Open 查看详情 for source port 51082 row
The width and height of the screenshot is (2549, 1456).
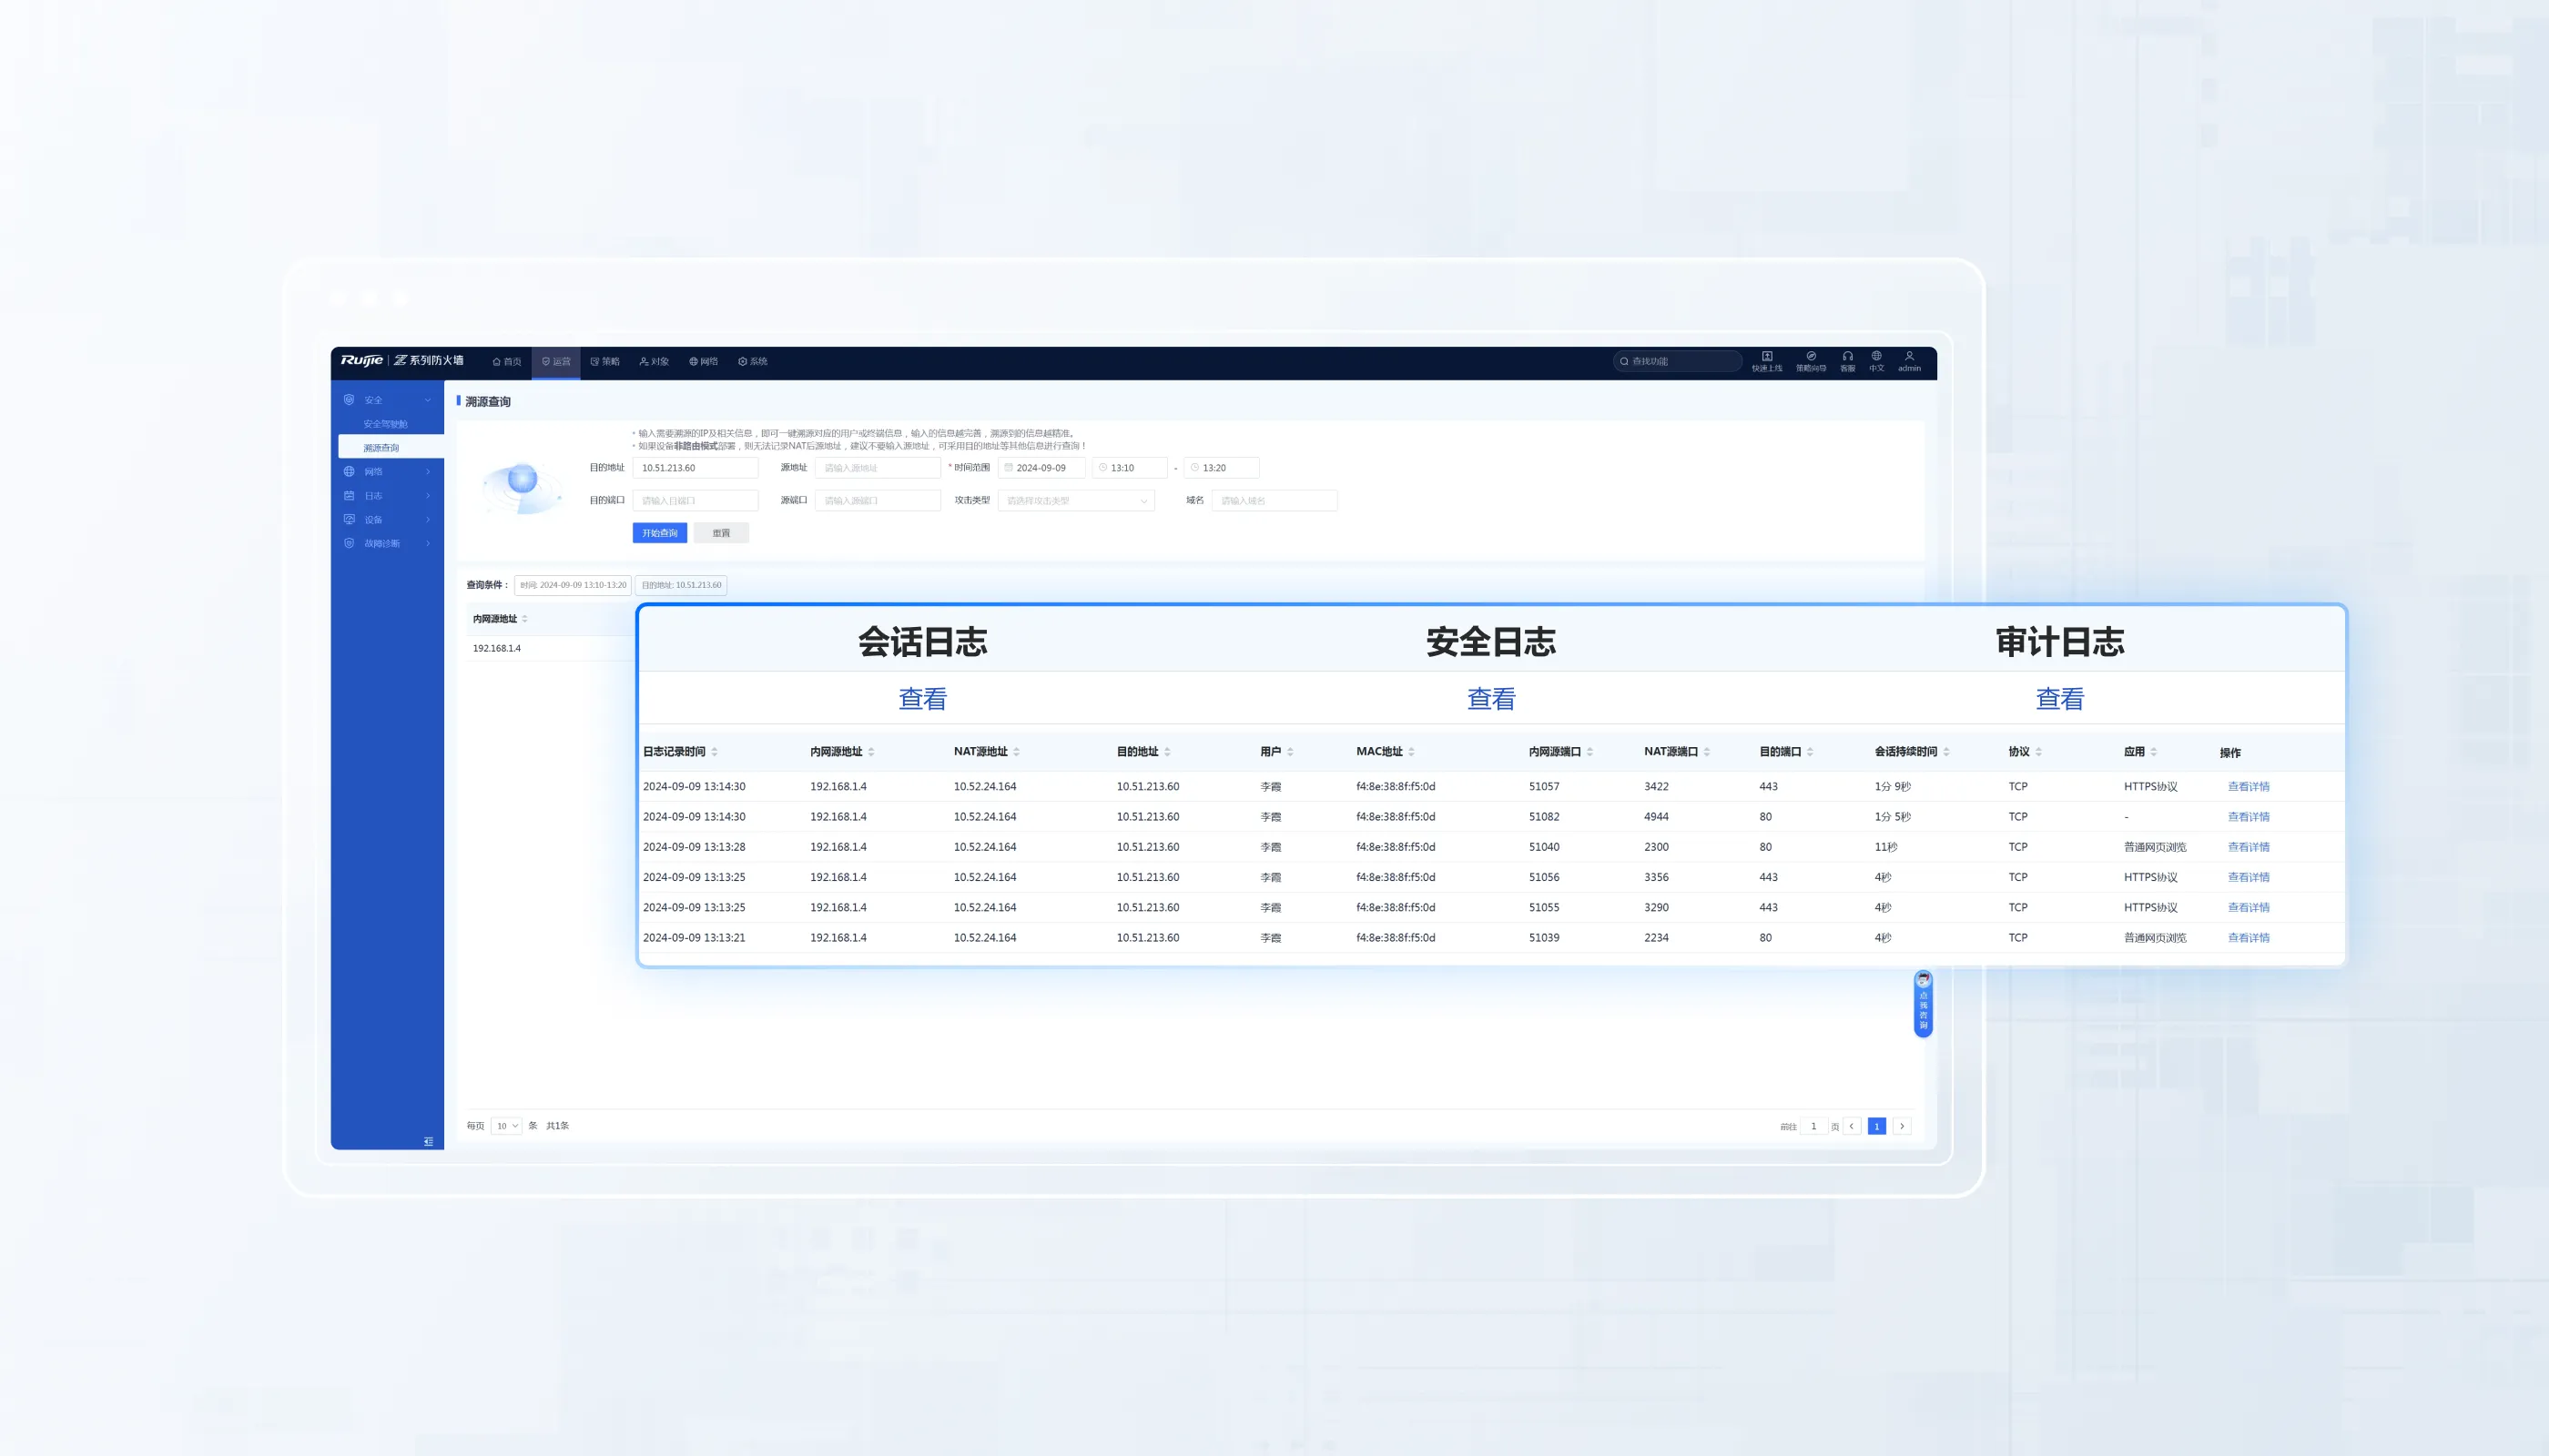[x=2248, y=817]
